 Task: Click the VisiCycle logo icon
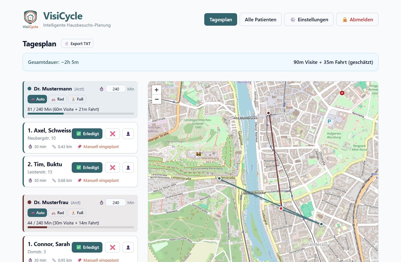pos(30,19)
